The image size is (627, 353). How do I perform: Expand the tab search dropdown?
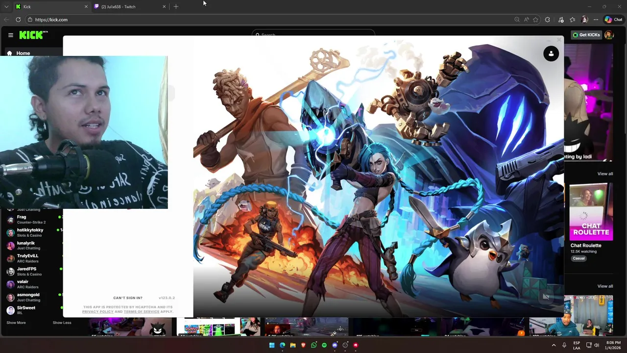point(6,6)
